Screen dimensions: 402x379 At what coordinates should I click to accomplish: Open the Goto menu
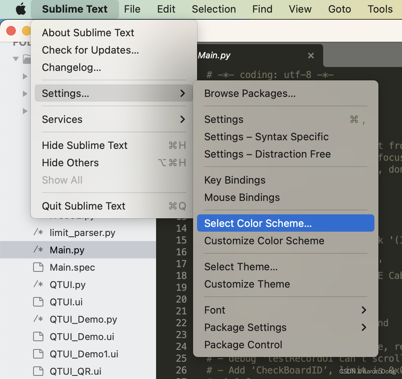(339, 9)
